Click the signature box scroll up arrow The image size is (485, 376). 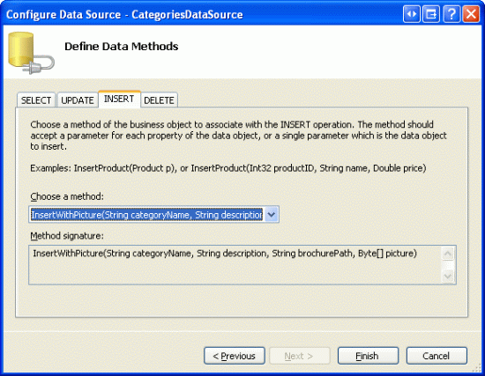tap(448, 254)
